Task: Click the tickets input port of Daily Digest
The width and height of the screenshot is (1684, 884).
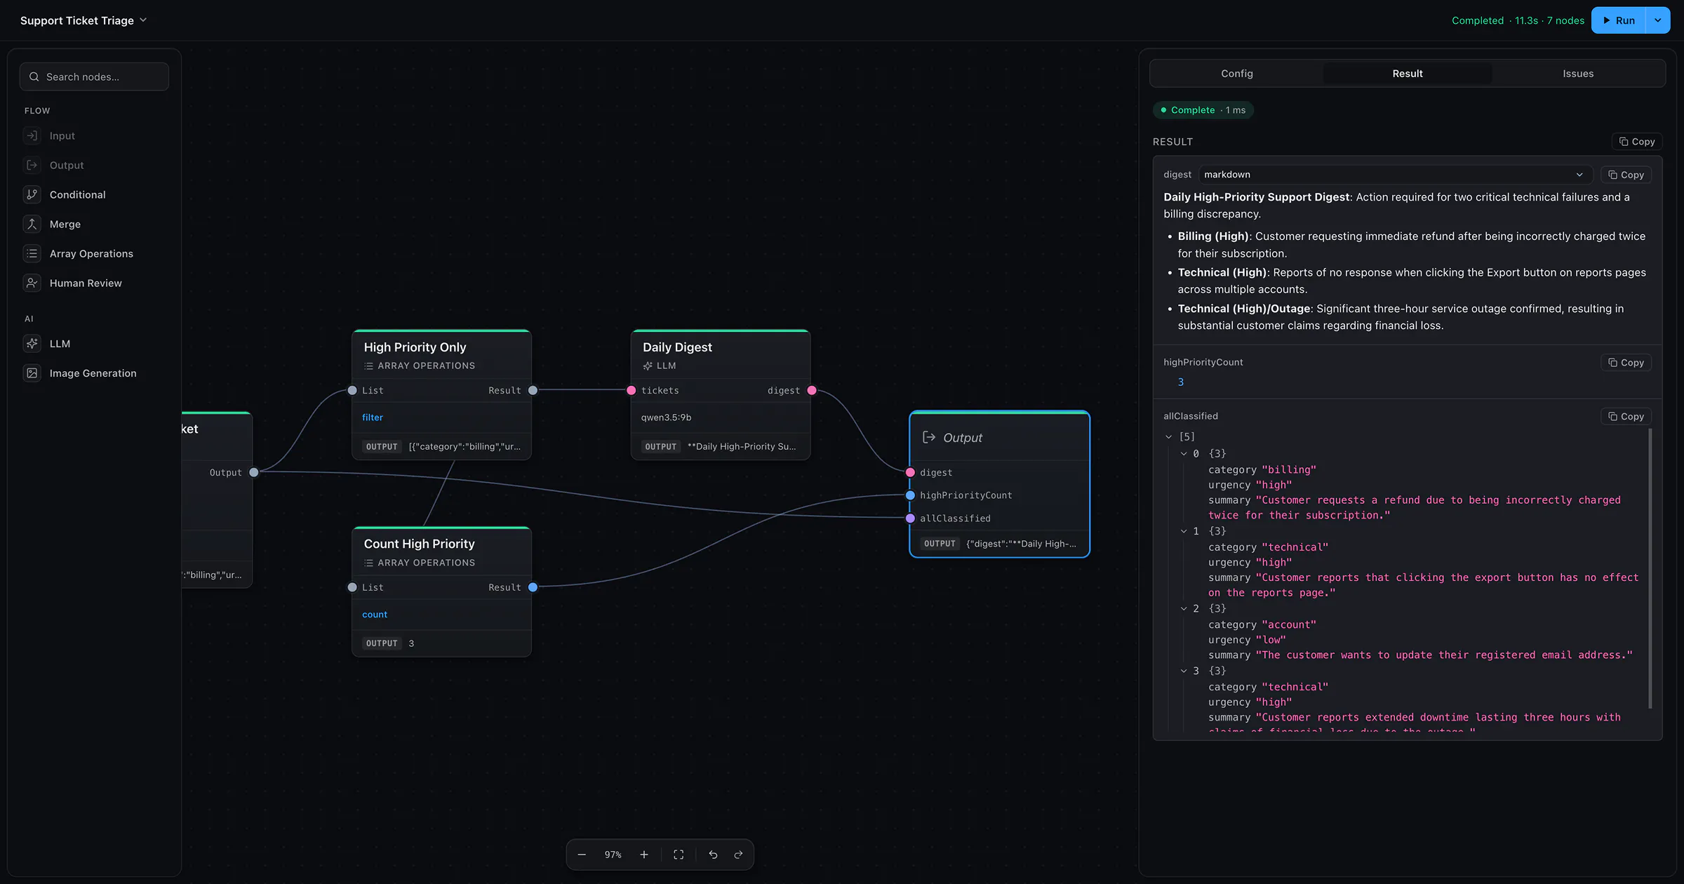Action: pyautogui.click(x=631, y=390)
